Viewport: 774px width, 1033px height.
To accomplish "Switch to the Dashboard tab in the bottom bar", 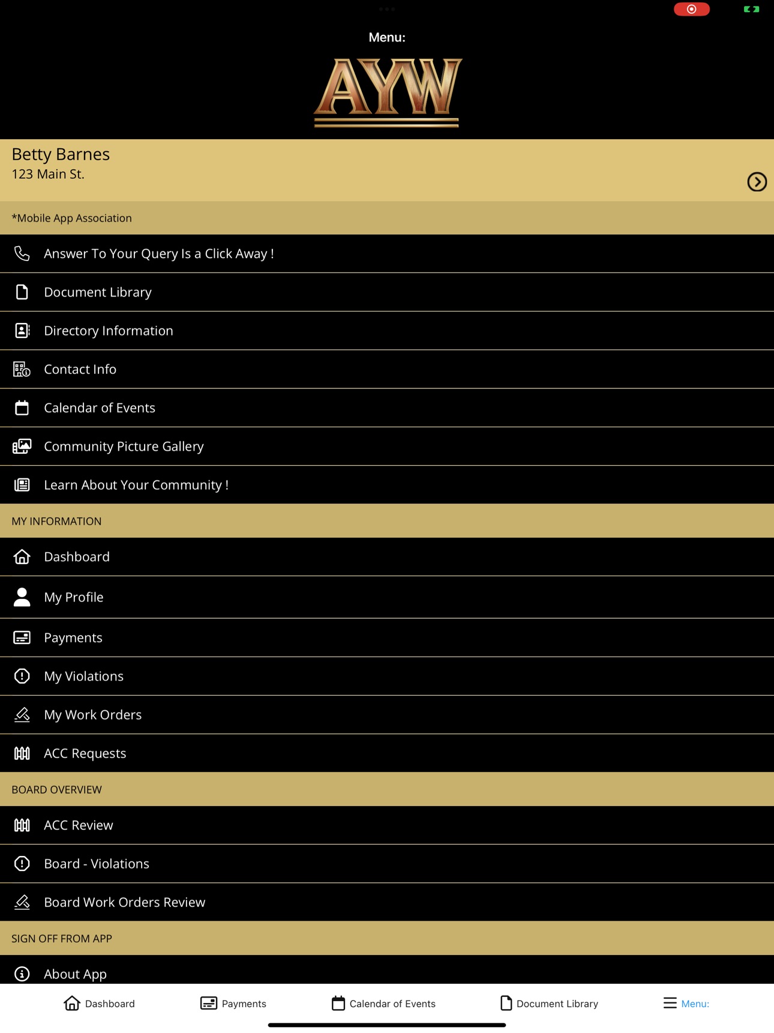I will coord(99,1003).
